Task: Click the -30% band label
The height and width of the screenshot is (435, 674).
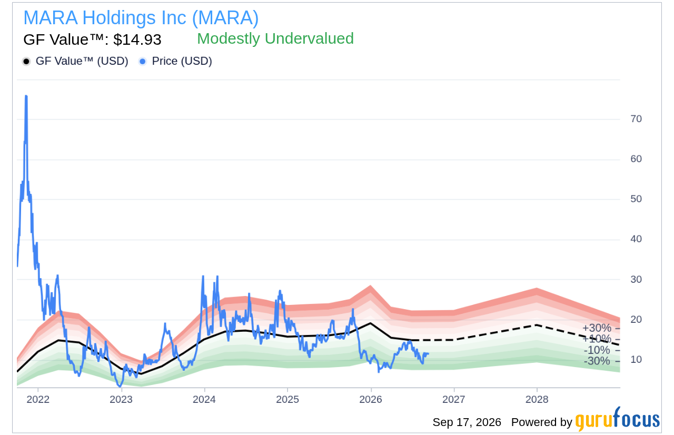Action: 597,361
